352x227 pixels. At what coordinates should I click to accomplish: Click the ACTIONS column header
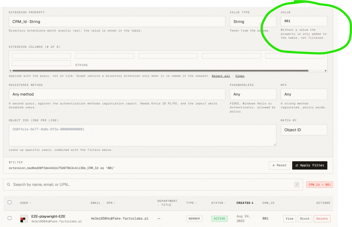(x=323, y=203)
